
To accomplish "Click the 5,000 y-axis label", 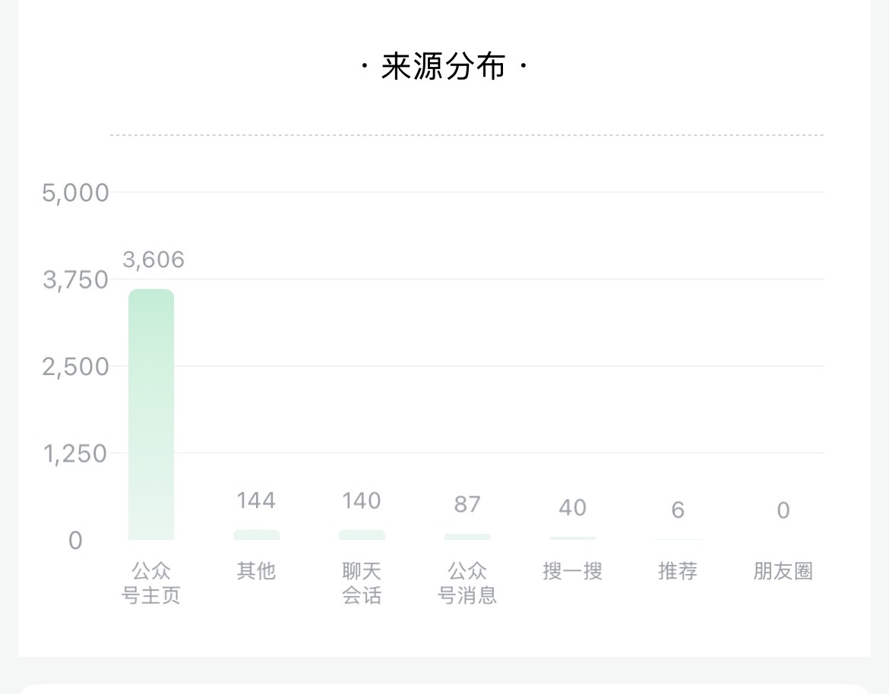I will pos(76,193).
